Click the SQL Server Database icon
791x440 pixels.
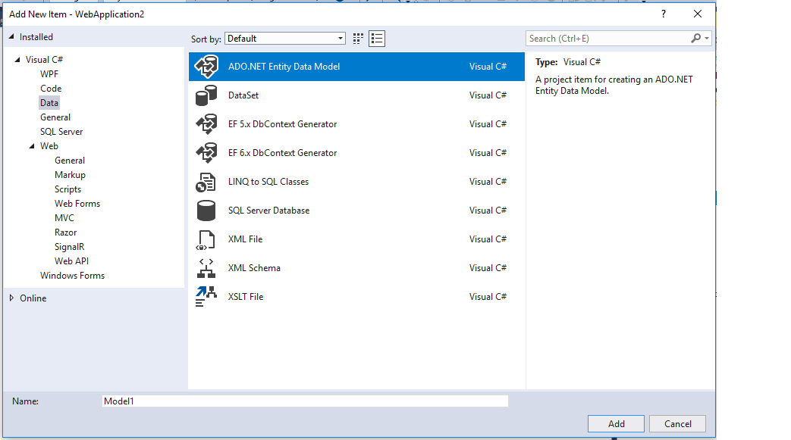point(206,211)
